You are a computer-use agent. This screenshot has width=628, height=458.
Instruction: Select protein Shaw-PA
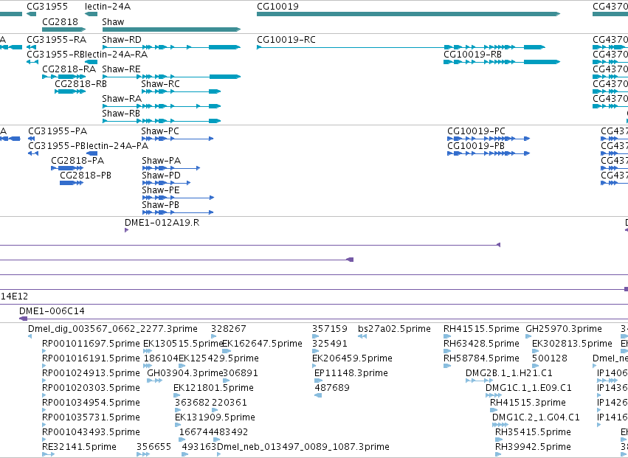[171, 168]
